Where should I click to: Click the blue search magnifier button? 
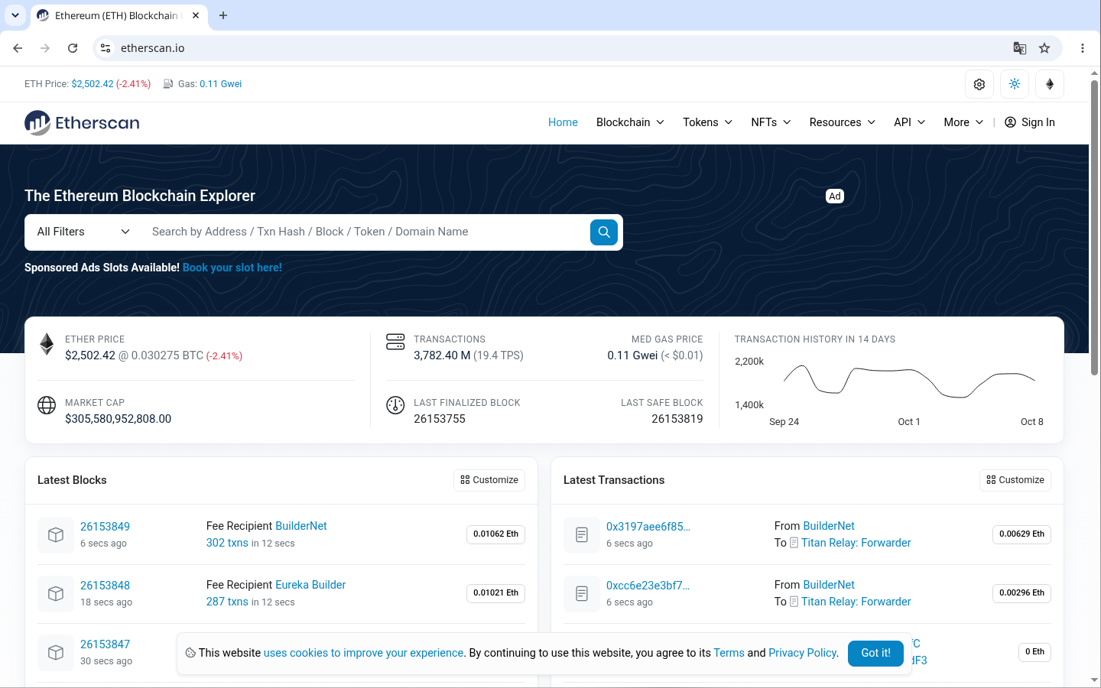click(604, 232)
